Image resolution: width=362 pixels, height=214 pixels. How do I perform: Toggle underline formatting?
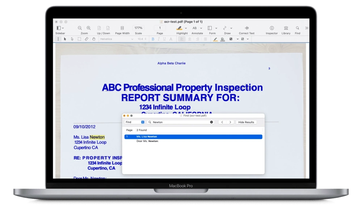164,39
